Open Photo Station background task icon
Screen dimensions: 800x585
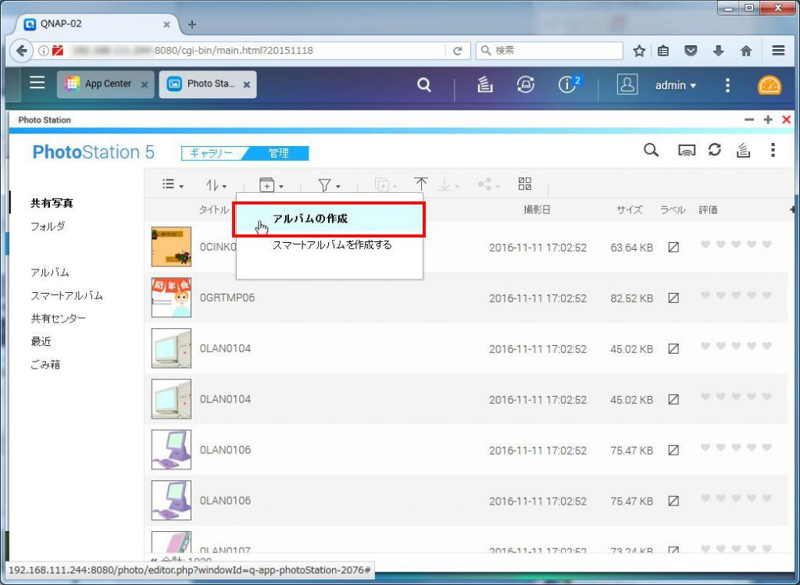coord(743,150)
